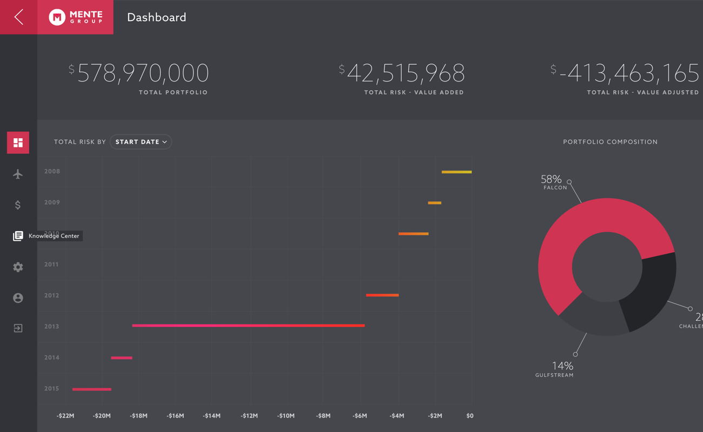Screen dimensions: 703x432
Task: Open the dashboard grid icon in sidebar
Action: 18,143
